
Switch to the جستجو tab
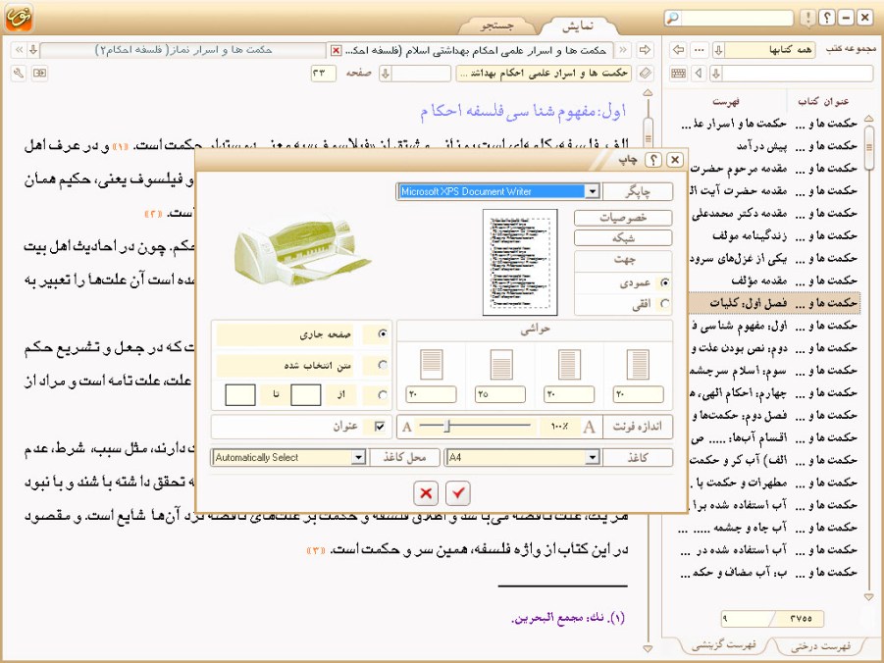click(496, 26)
